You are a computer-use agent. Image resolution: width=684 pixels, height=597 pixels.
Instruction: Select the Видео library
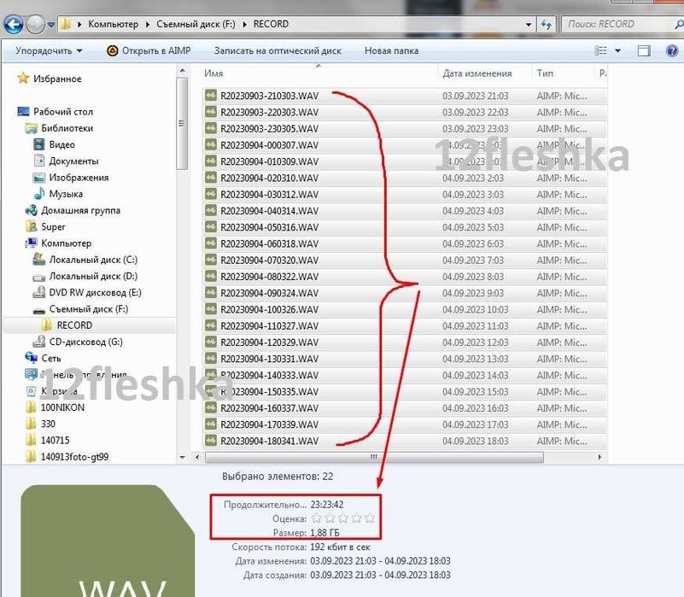coord(54,144)
